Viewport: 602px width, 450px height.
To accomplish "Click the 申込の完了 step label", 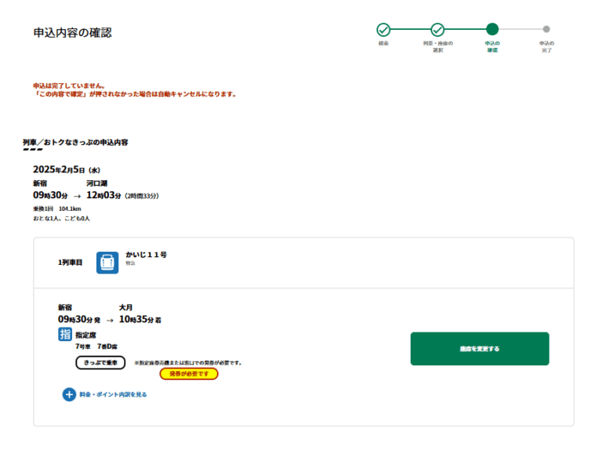I will pos(546,46).
